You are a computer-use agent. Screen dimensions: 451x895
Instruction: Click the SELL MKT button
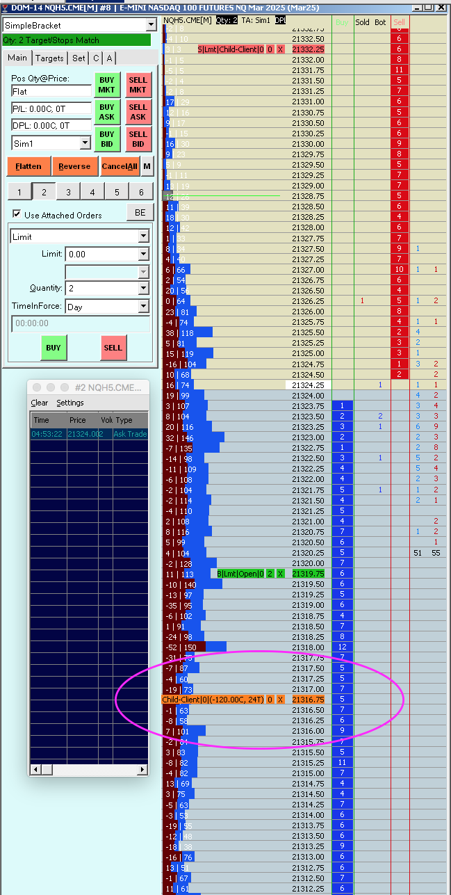(x=138, y=85)
